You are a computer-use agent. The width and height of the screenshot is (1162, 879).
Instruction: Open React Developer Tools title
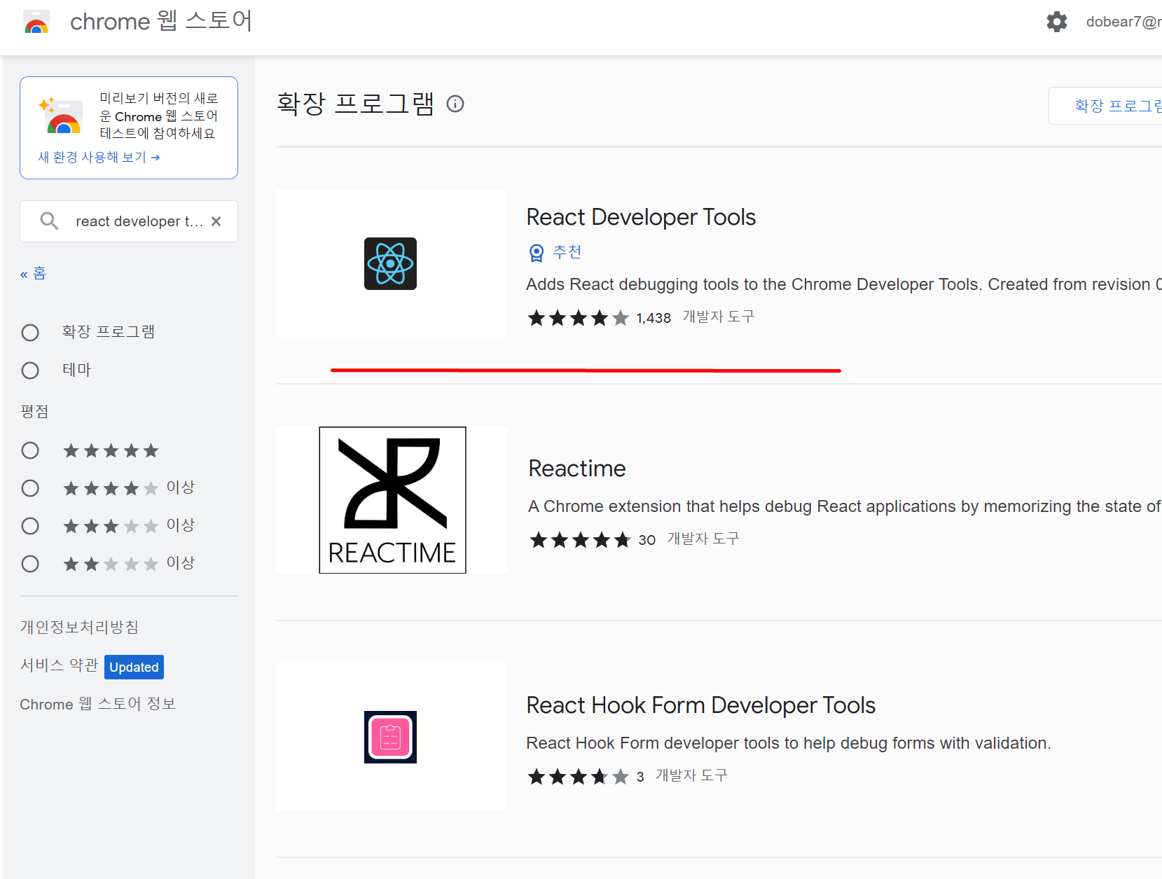(641, 217)
